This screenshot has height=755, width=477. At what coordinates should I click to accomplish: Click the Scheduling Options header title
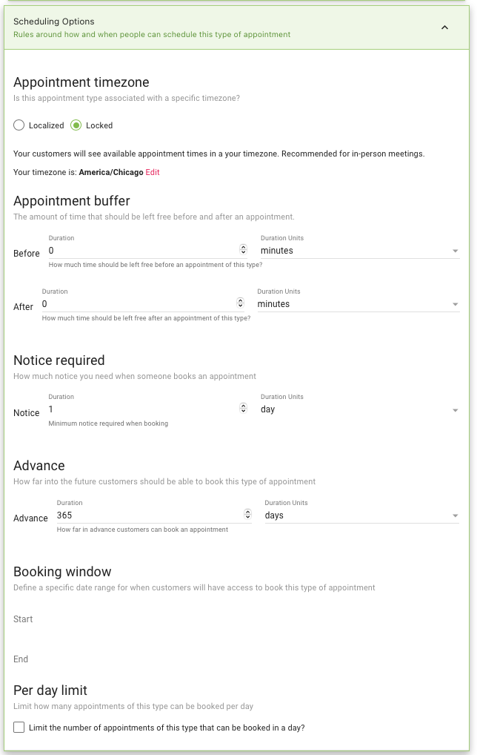(x=54, y=22)
